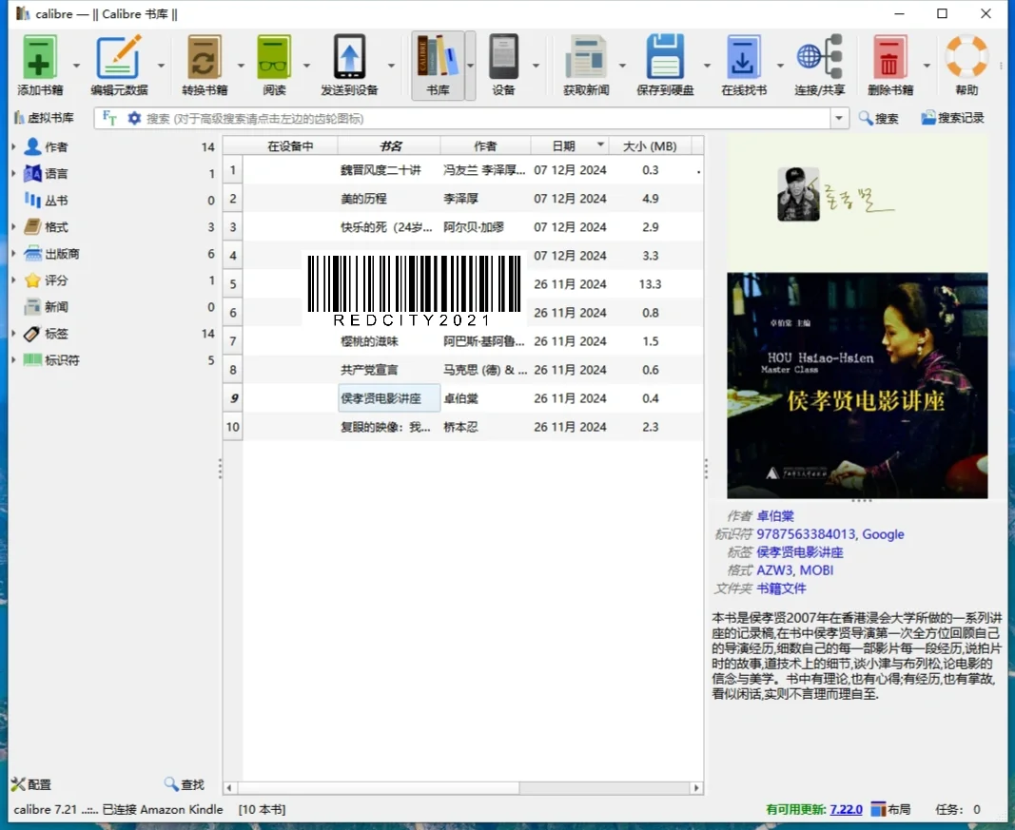
Task: Click Remove books (删除书籍) icon
Action: click(x=889, y=57)
